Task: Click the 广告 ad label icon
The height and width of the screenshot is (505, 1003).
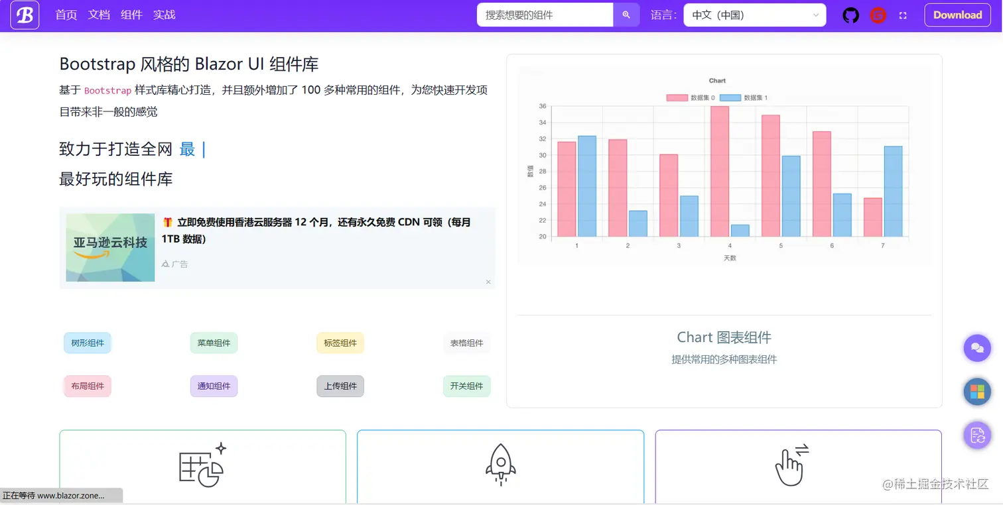Action: point(166,264)
